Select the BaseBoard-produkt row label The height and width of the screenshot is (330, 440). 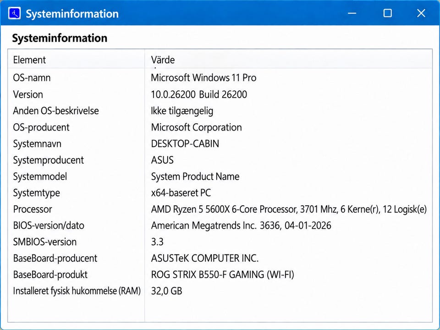pyautogui.click(x=50, y=275)
